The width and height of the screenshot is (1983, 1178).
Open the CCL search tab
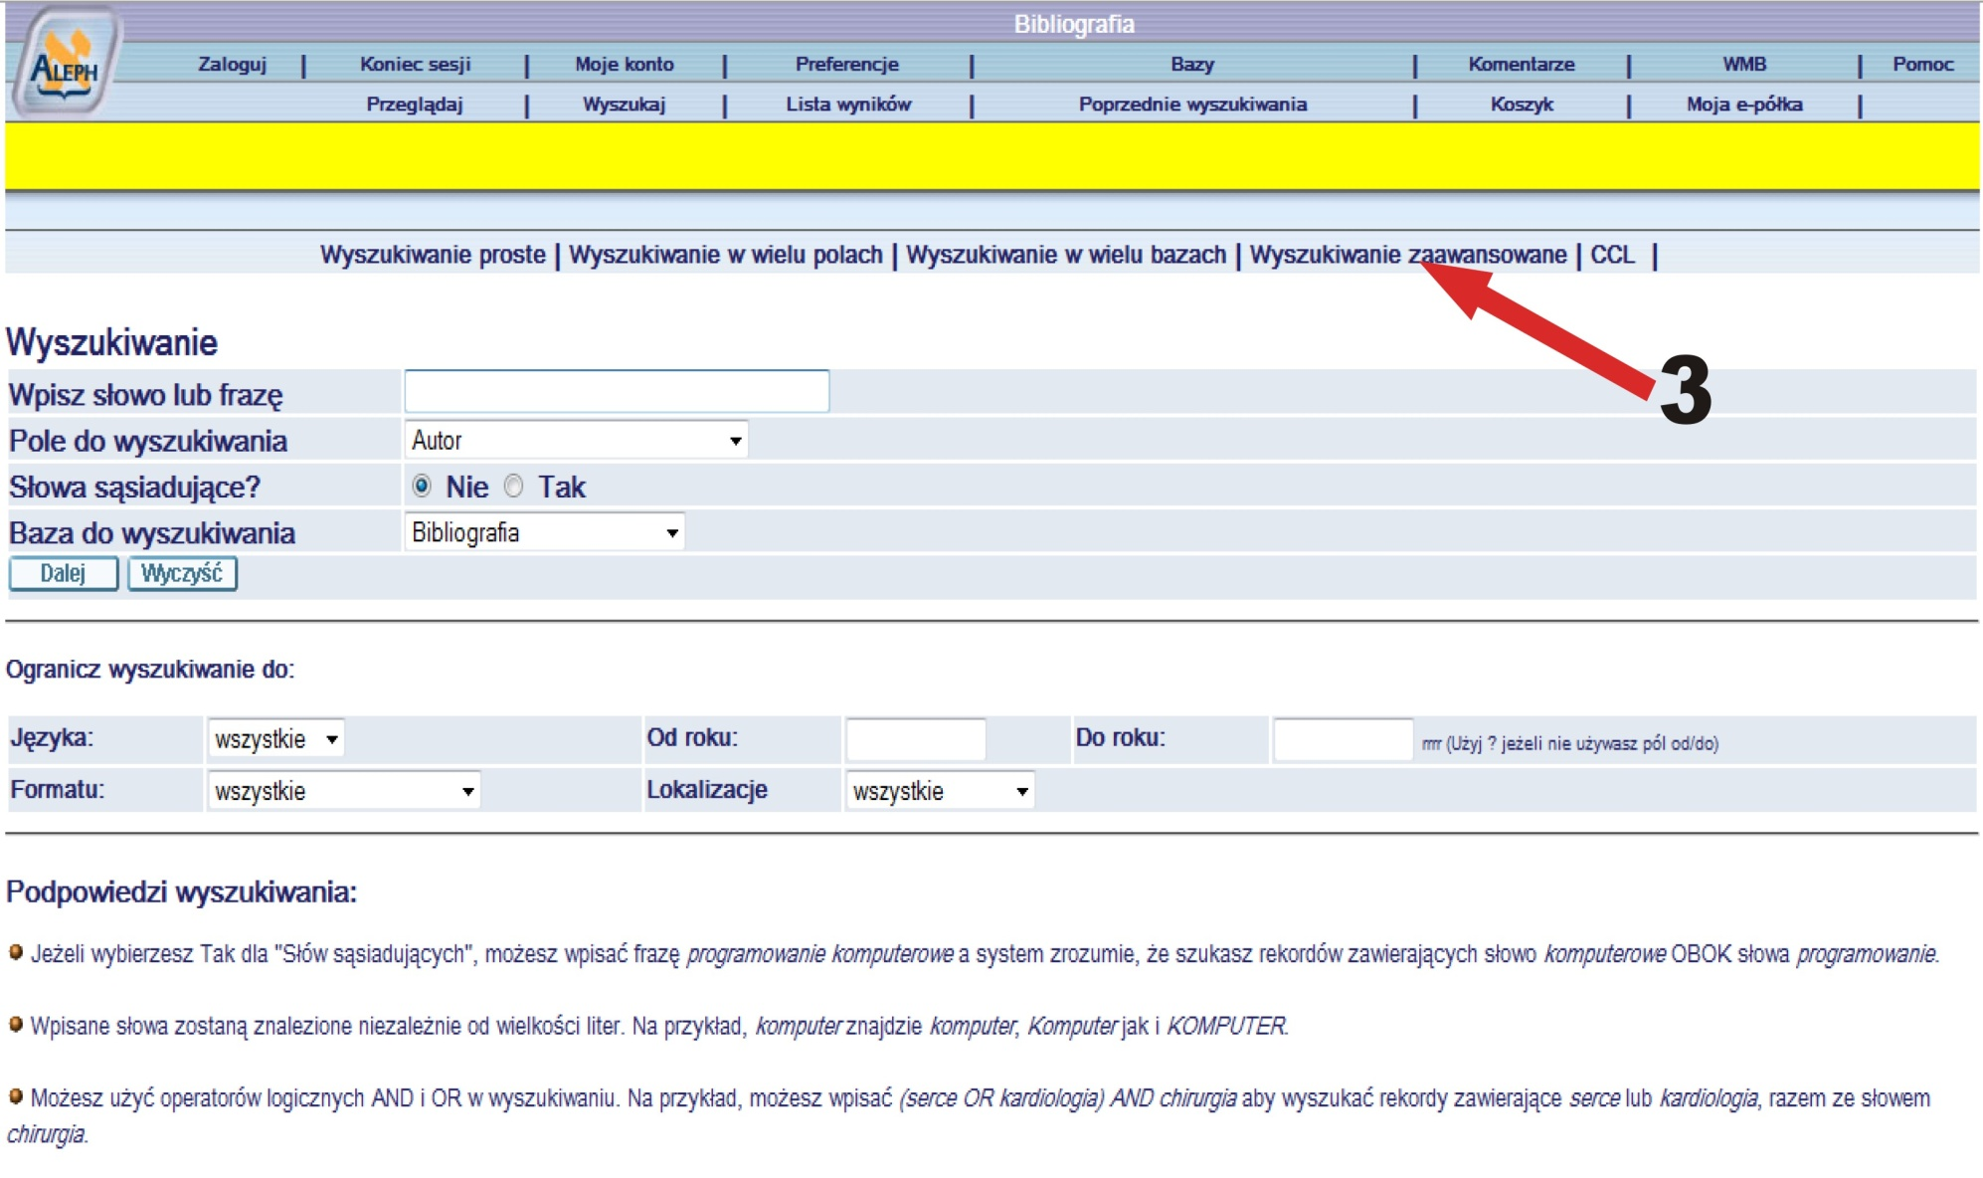(x=1612, y=256)
